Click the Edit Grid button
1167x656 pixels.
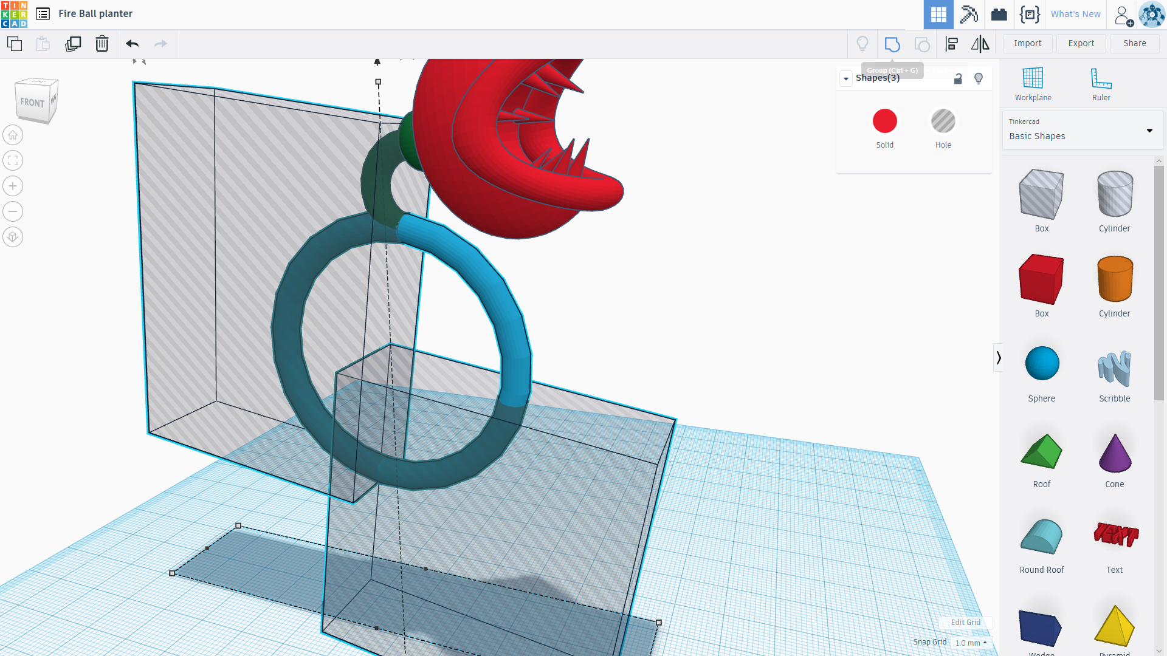[965, 623]
